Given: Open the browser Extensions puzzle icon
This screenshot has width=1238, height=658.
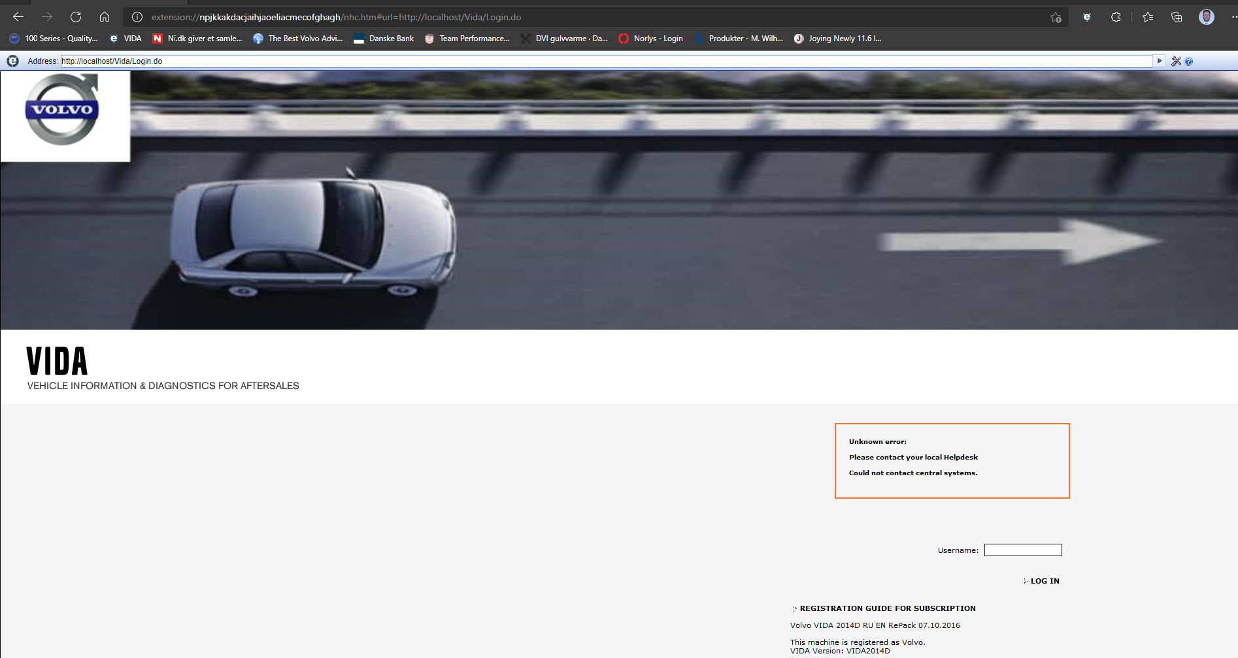Looking at the screenshot, I should (1116, 17).
